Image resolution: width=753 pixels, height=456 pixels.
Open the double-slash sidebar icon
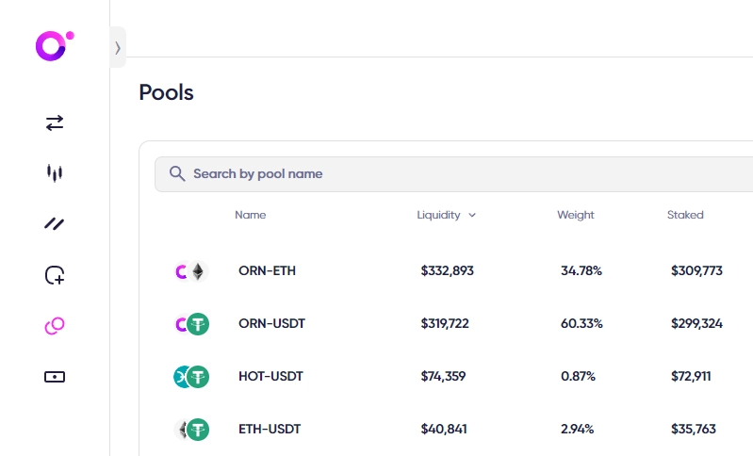coord(55,223)
